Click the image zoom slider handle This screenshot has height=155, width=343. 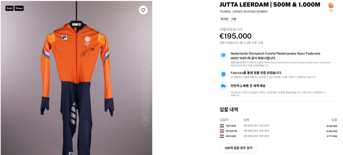[x=145, y=117]
